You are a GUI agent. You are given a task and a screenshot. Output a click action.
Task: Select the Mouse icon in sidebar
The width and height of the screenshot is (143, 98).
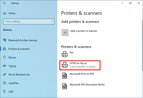[4, 57]
